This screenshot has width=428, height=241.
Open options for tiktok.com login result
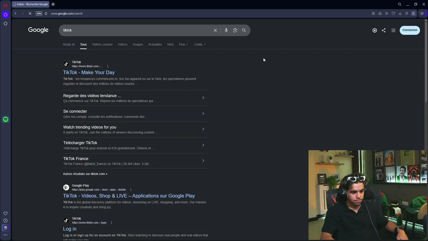point(111,223)
